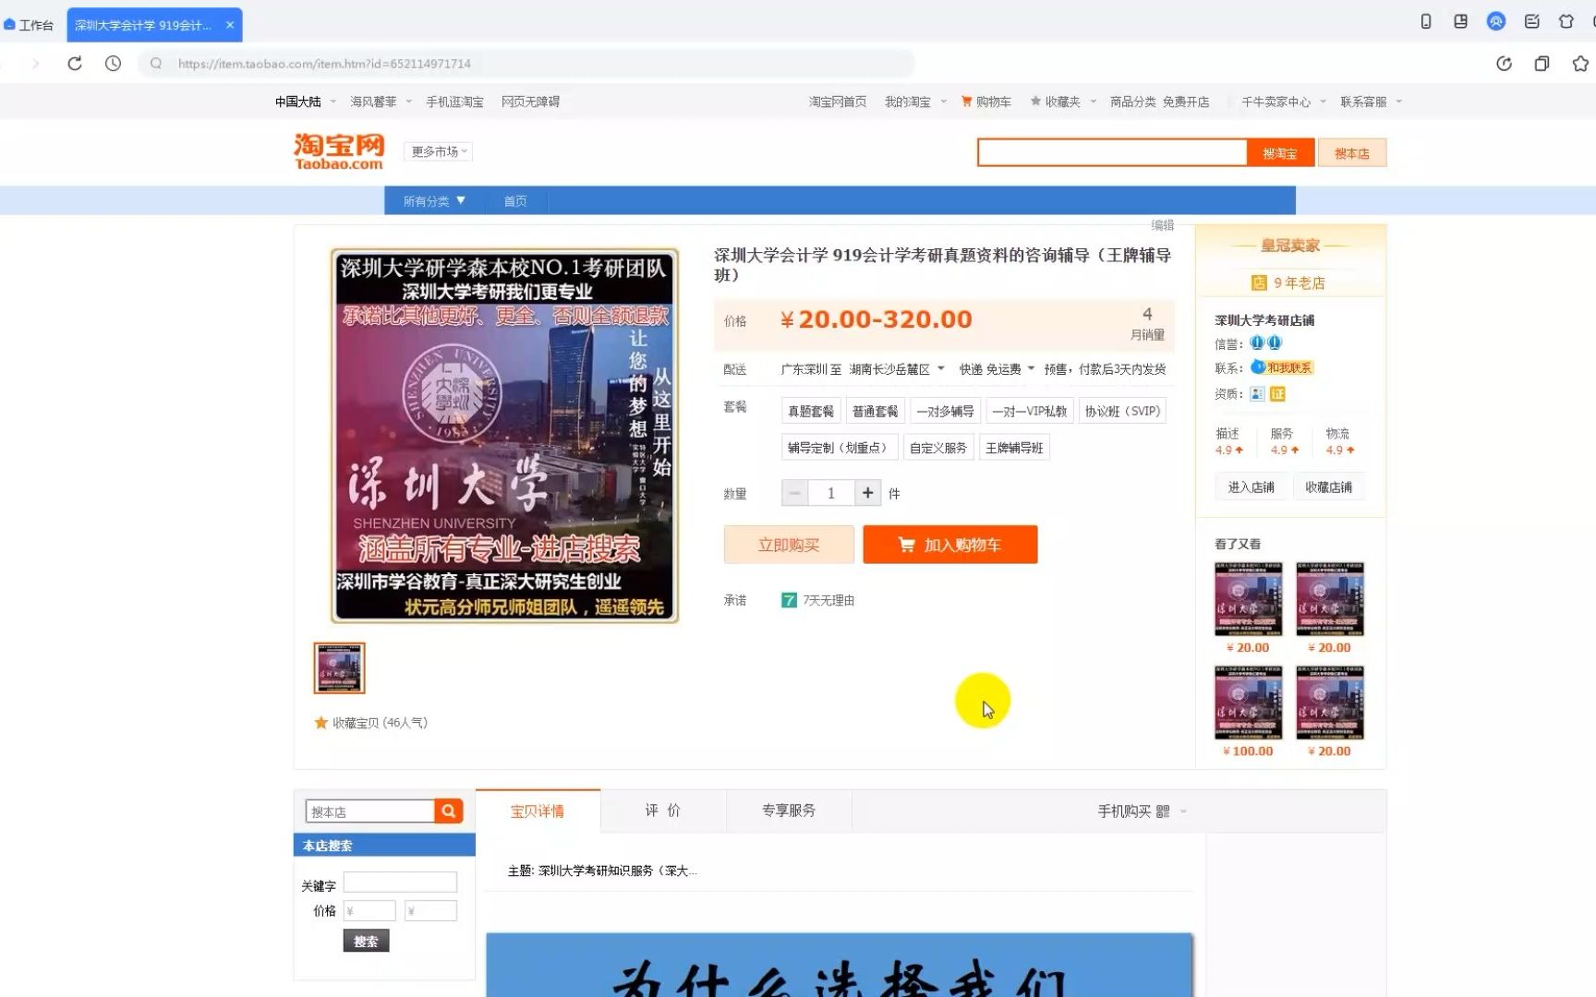Open the 购物车 shopping cart

click(x=986, y=102)
